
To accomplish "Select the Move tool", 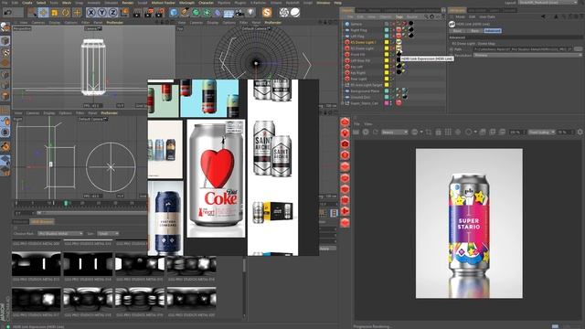I will click(43, 12).
